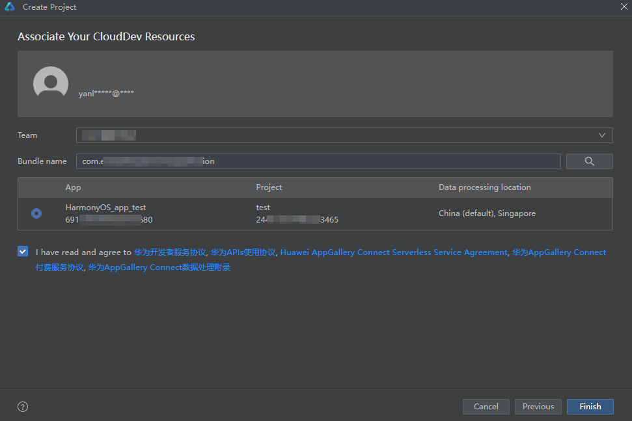Open the 华为开发者服务协议 link

170,252
